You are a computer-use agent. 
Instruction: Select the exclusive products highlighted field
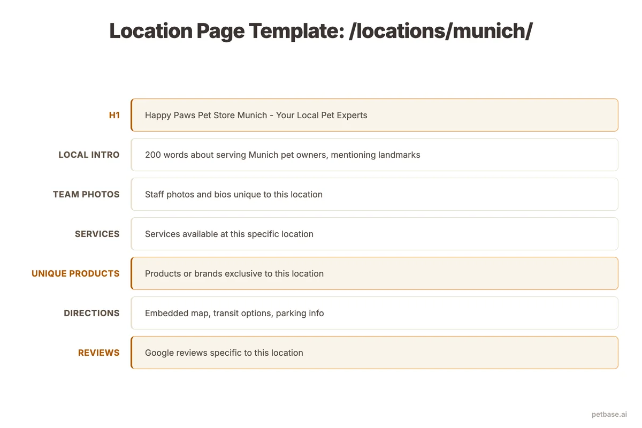point(374,273)
